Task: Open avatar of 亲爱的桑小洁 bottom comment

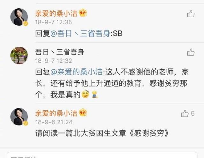Action: (x=19, y=117)
